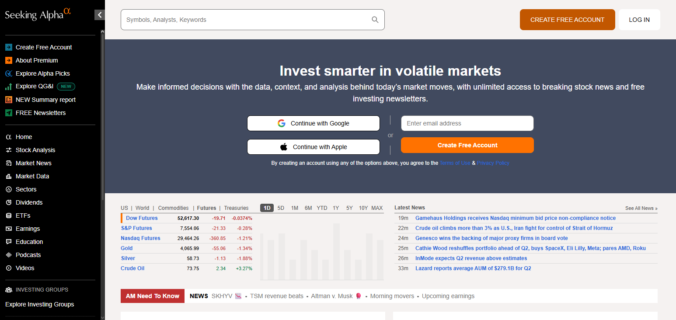676x320 pixels.
Task: Click the search magnifier icon
Action: tap(375, 20)
